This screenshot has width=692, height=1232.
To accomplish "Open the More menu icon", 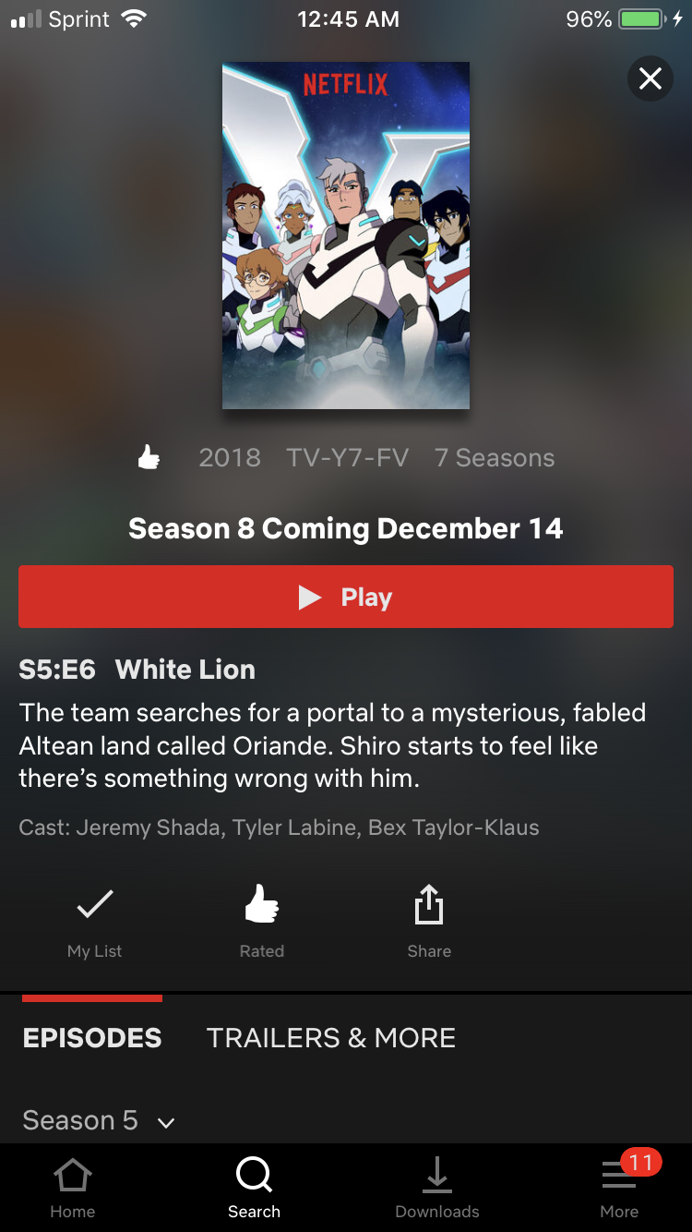I will tap(618, 1176).
